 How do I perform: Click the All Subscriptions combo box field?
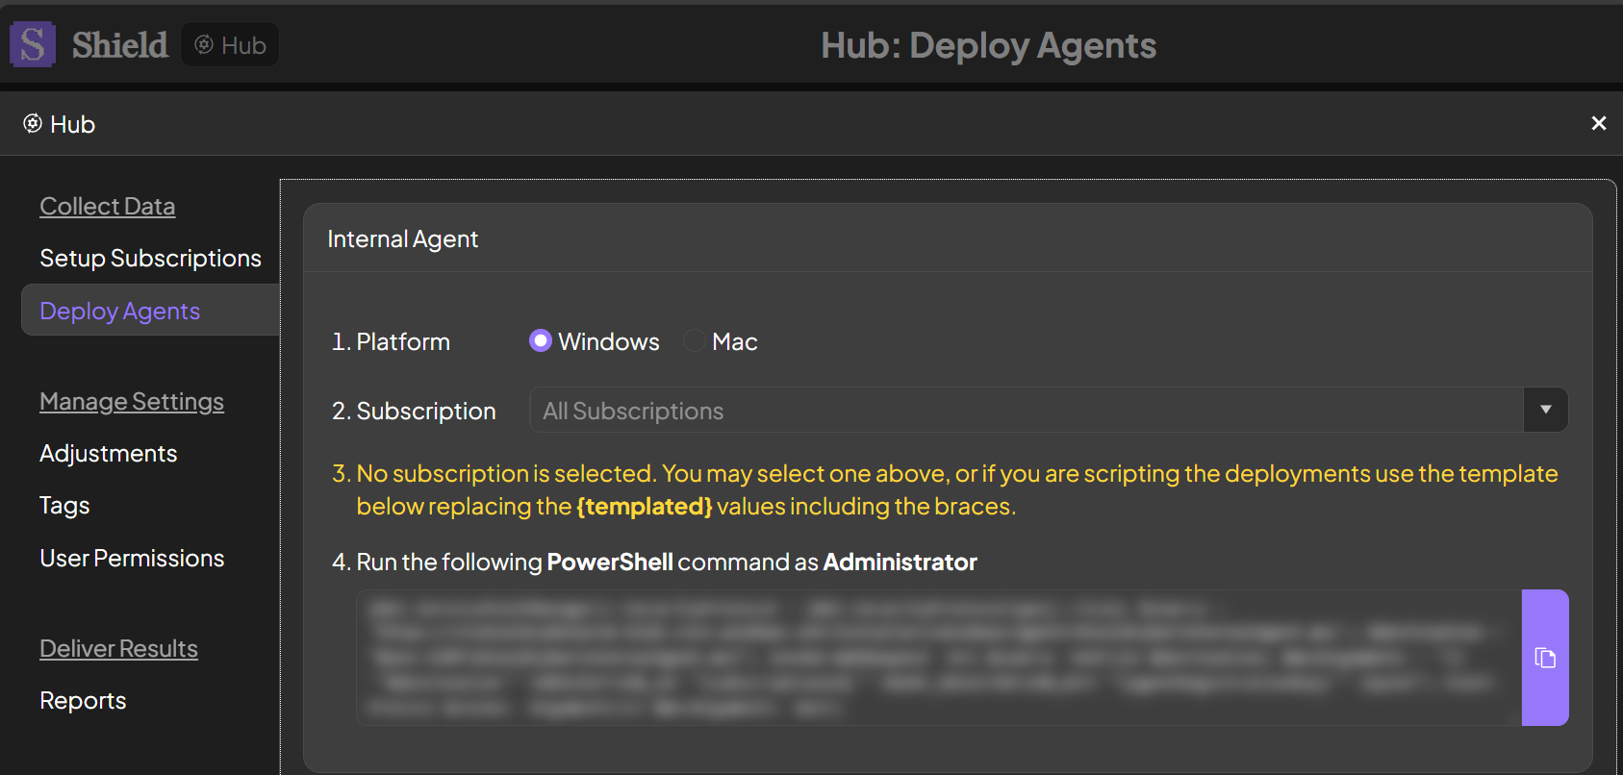1027,411
